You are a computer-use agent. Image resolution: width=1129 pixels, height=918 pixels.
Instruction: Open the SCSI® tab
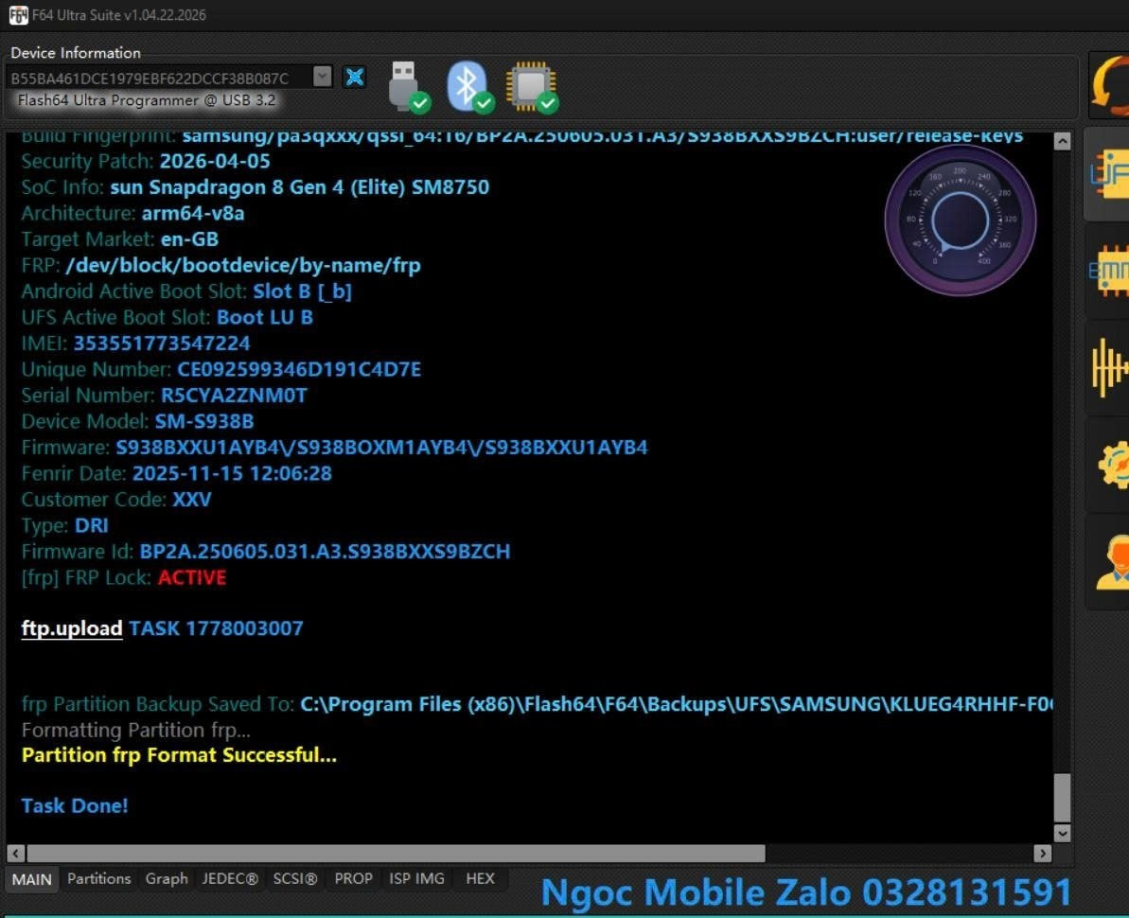point(294,878)
